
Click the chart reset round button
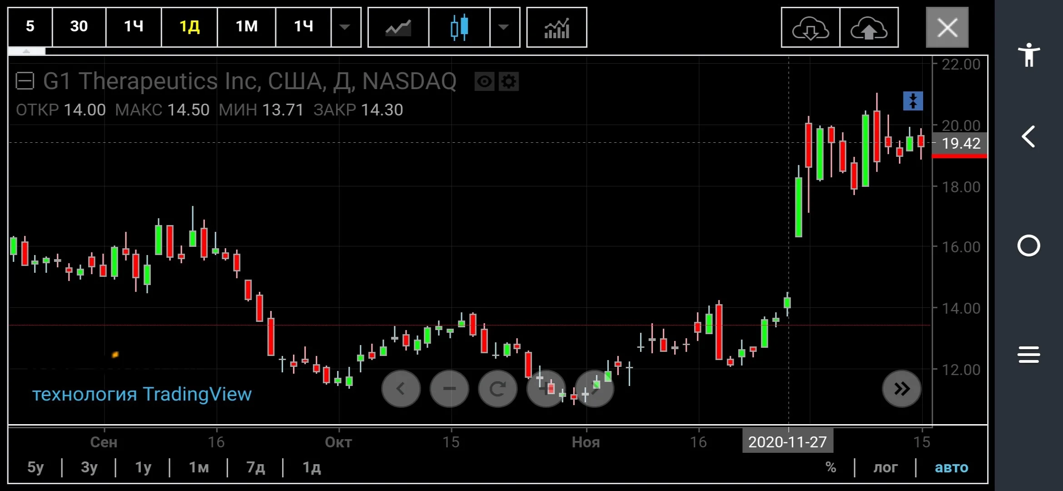[x=497, y=389]
